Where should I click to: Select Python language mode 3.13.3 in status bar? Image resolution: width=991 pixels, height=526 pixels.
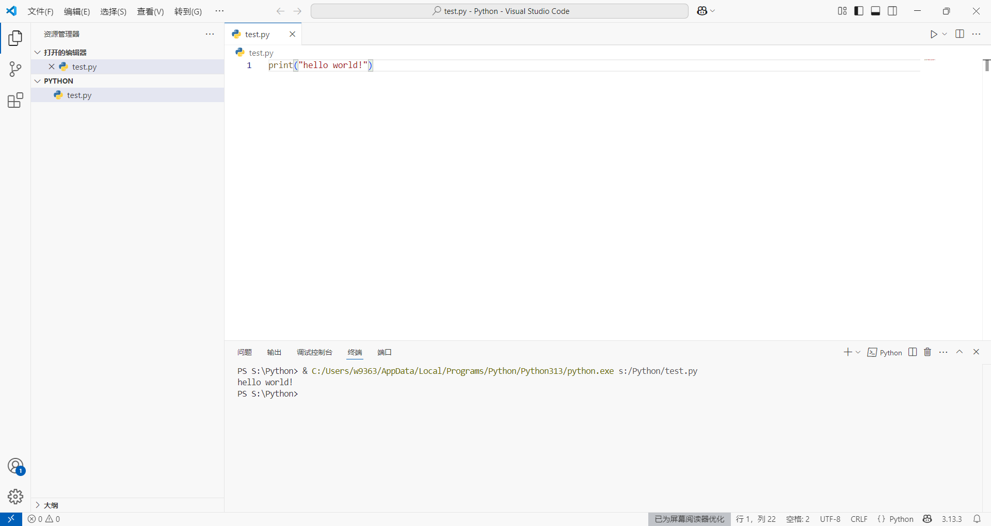tap(951, 519)
